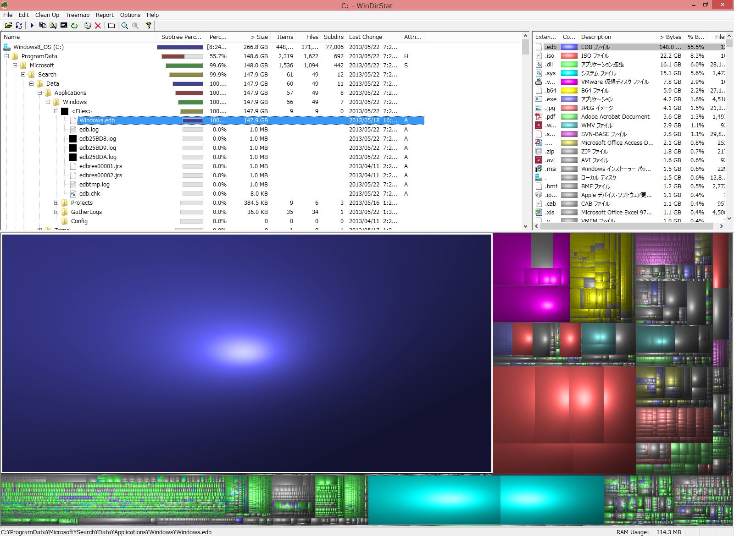This screenshot has width=734, height=536.
Task: Open the Report menu
Action: (x=105, y=15)
